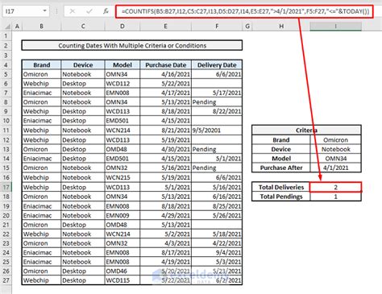Click the Total Deliveries result cell
This screenshot has width=382, height=294.
pos(335,187)
